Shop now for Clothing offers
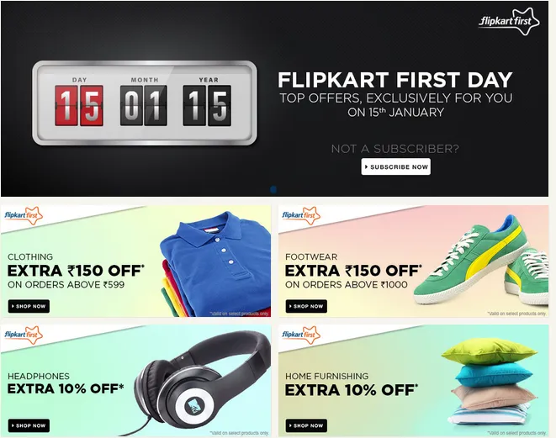Screen dimensions: 556x438 click(x=29, y=306)
